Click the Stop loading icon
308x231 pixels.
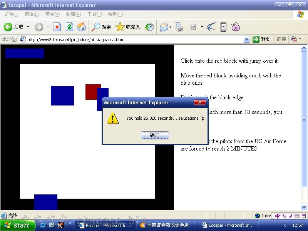coord(57,27)
